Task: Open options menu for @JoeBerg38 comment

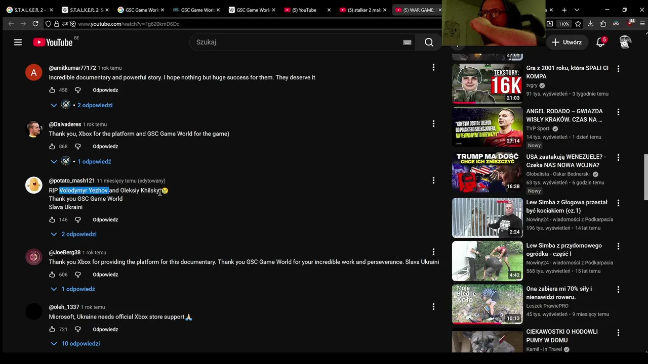Action: 433,252
